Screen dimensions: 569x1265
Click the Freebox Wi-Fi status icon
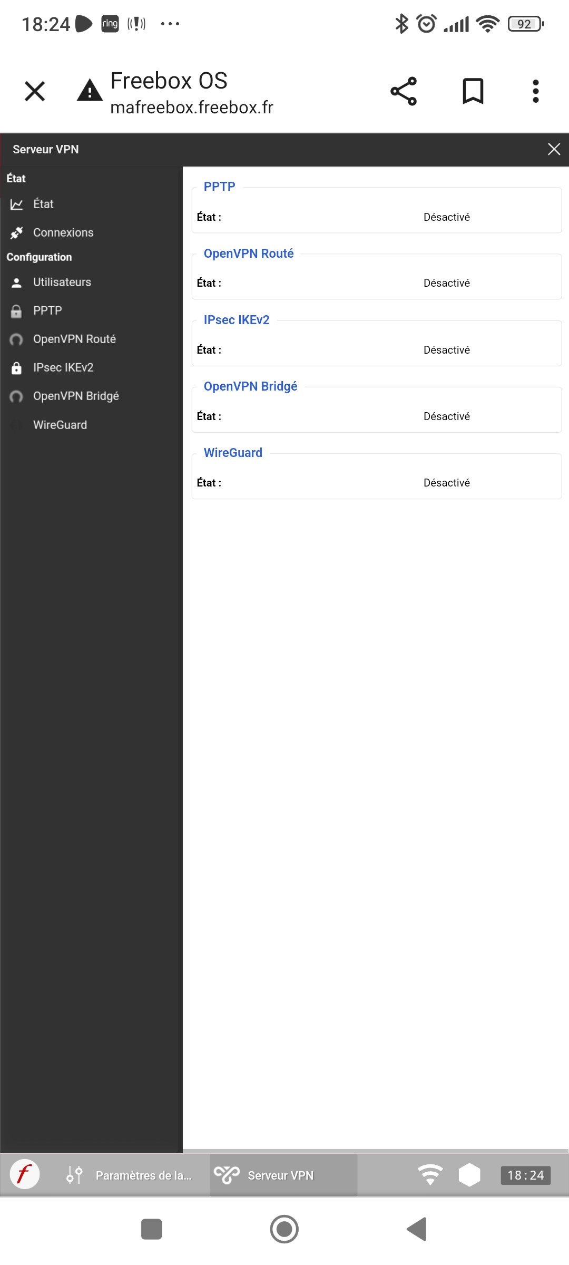(430, 1175)
